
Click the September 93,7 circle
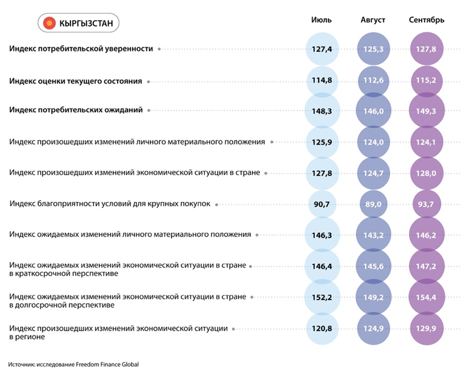pos(427,204)
